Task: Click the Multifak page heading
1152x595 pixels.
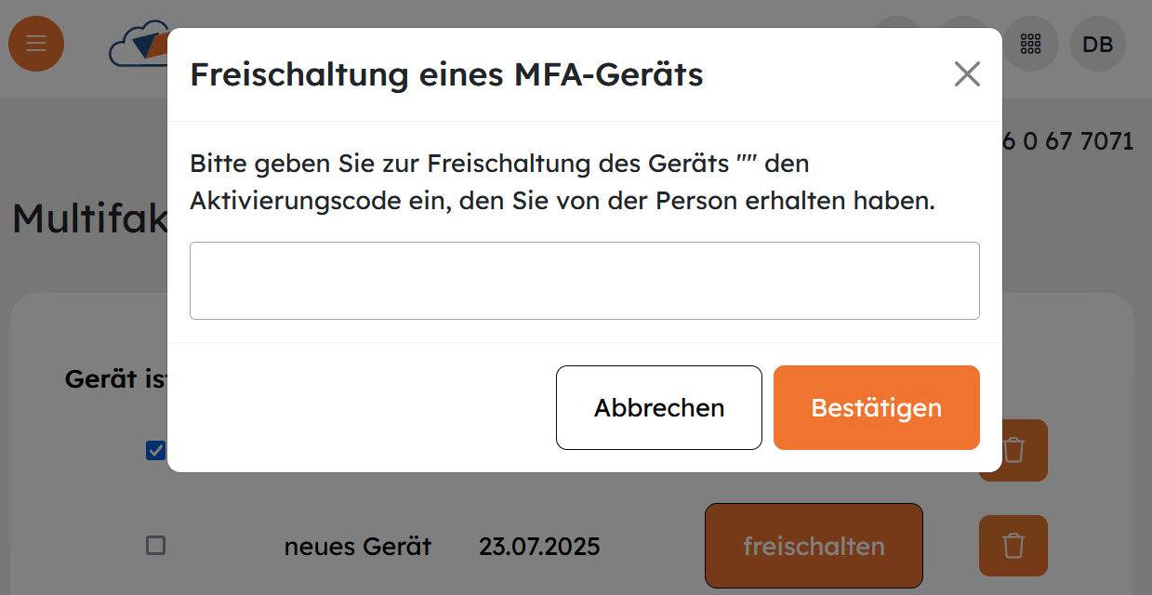Action: click(89, 219)
